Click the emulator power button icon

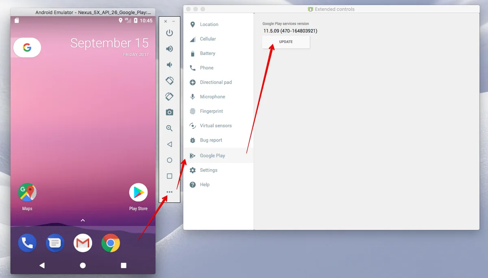point(170,33)
